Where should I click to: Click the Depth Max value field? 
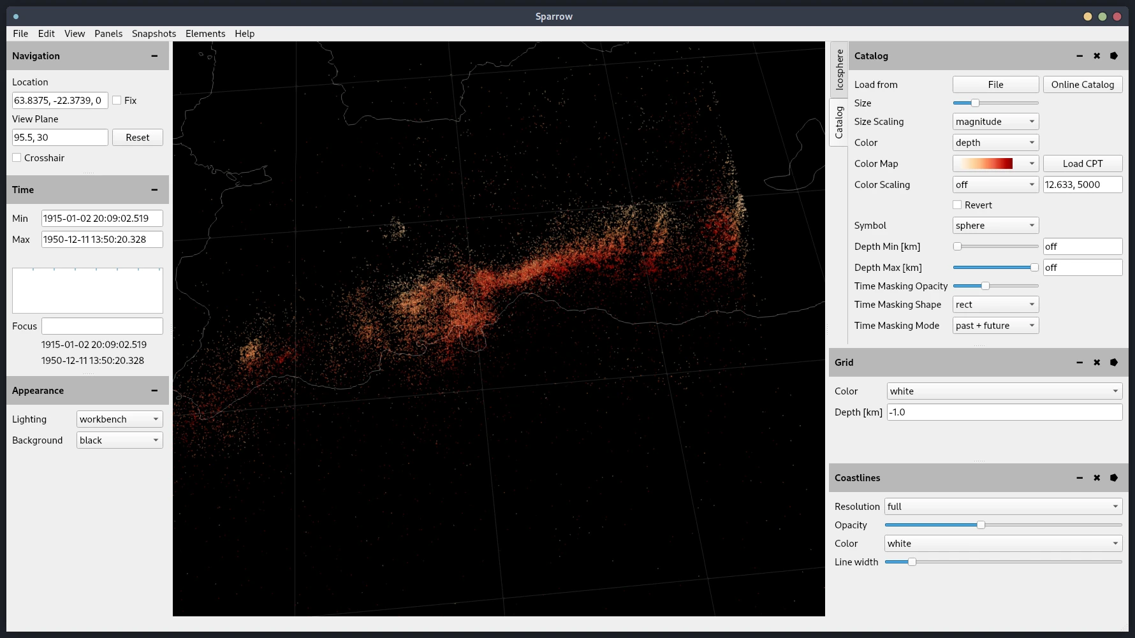coord(1083,268)
